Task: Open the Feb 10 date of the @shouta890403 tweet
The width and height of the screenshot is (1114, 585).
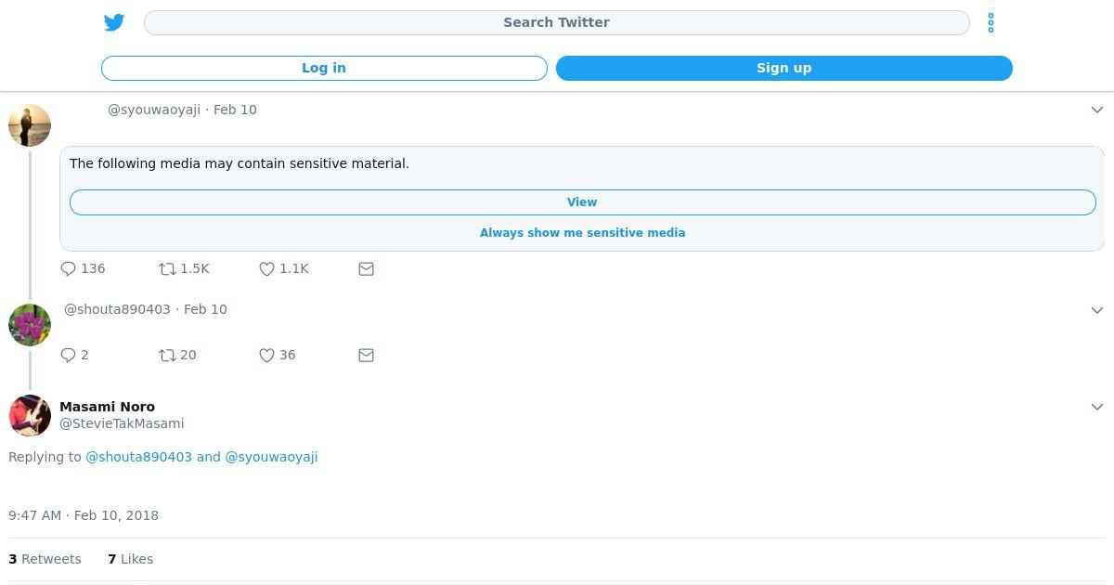Action: (205, 309)
